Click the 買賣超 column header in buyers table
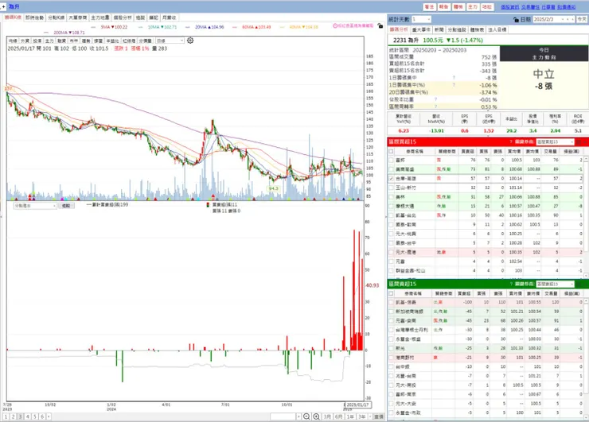The image size is (589, 422). 467,151
